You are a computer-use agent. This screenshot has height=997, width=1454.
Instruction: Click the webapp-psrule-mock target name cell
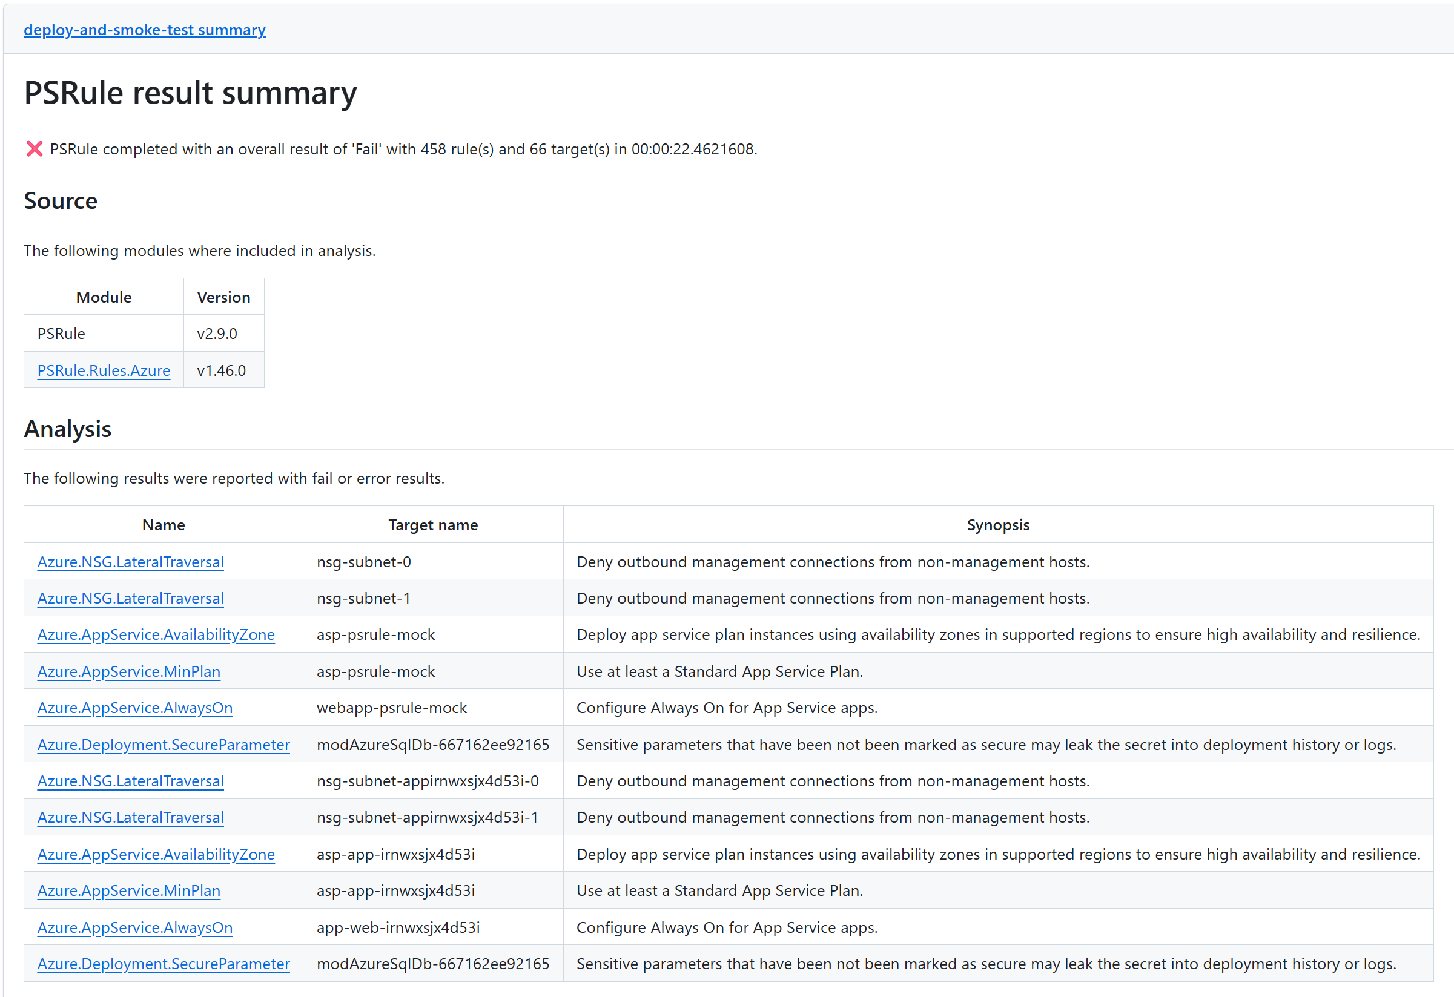coord(392,708)
